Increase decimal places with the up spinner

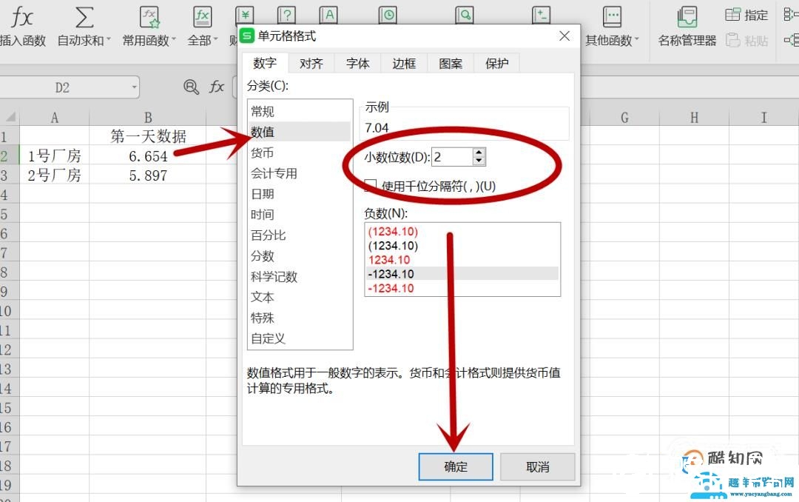pyautogui.click(x=479, y=153)
